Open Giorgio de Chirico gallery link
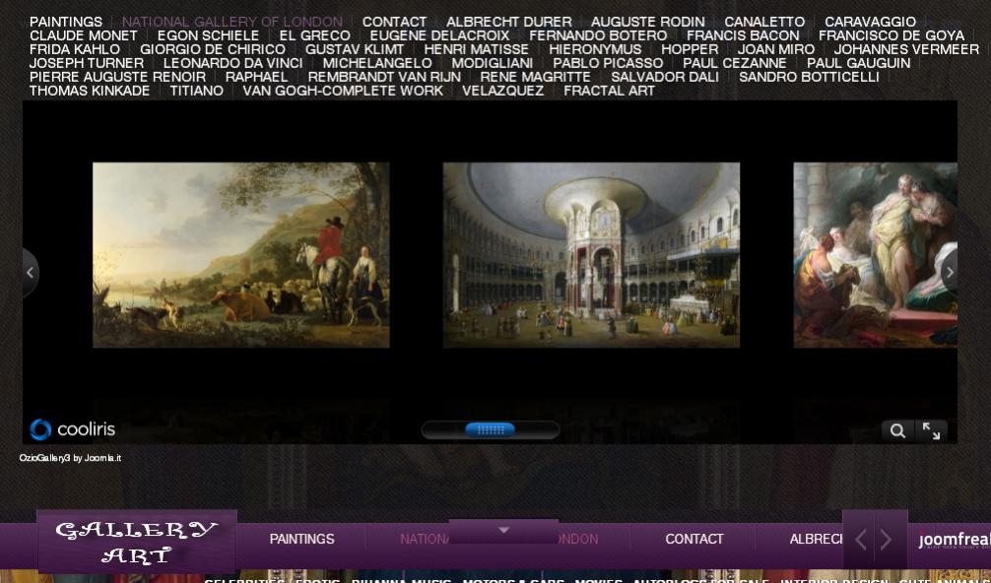The height and width of the screenshot is (583, 991). tap(213, 49)
